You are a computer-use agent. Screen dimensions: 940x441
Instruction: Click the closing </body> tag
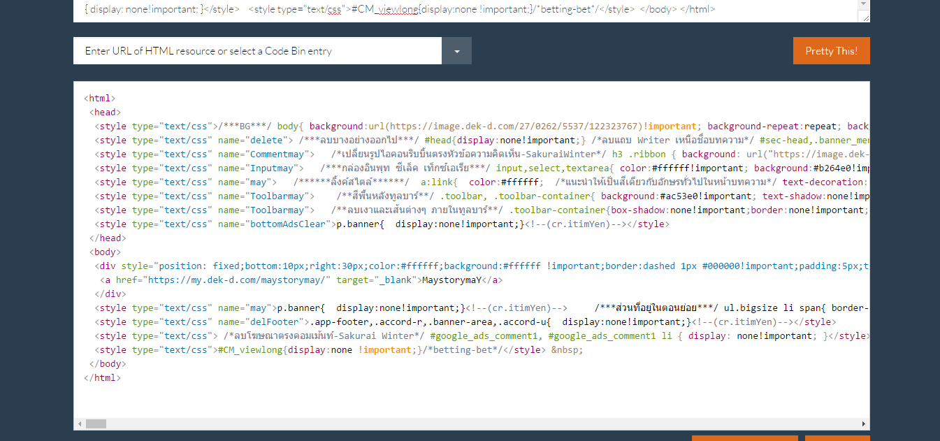pyautogui.click(x=108, y=364)
